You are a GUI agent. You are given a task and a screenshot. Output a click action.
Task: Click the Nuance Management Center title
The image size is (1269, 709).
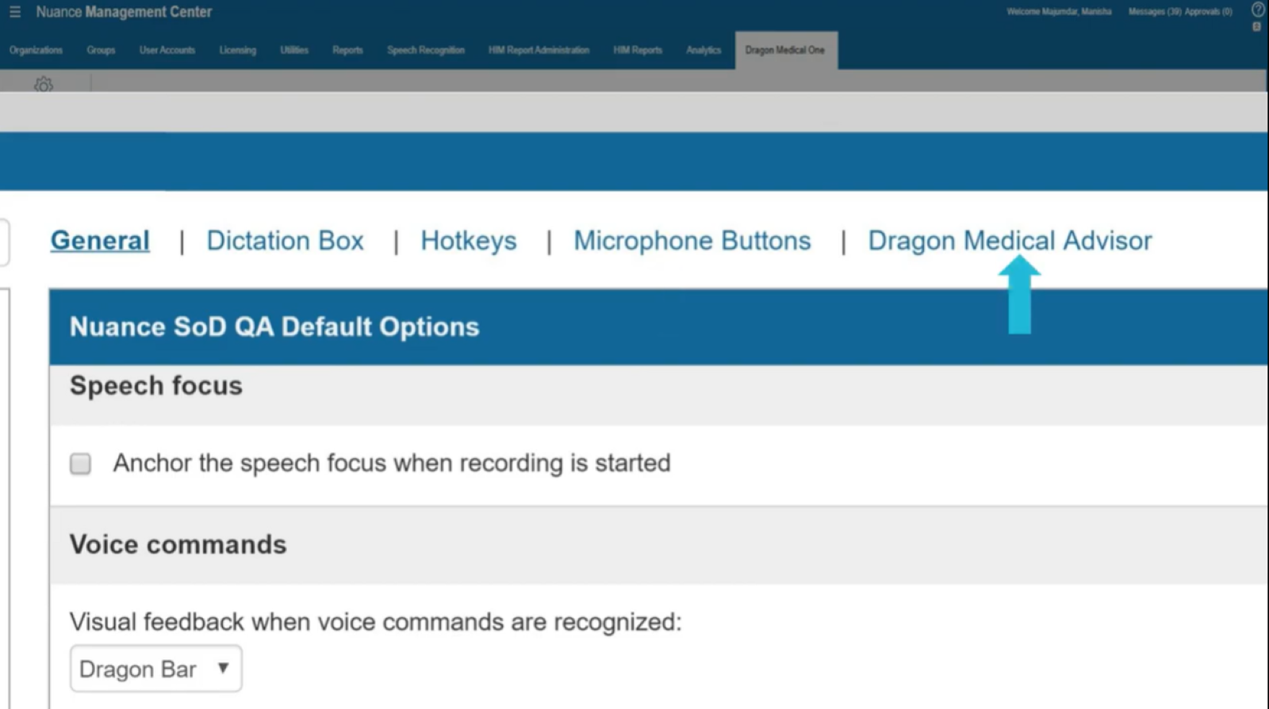[124, 12]
